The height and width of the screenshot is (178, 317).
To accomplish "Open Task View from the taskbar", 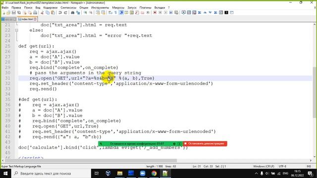I will (x=97, y=174).
